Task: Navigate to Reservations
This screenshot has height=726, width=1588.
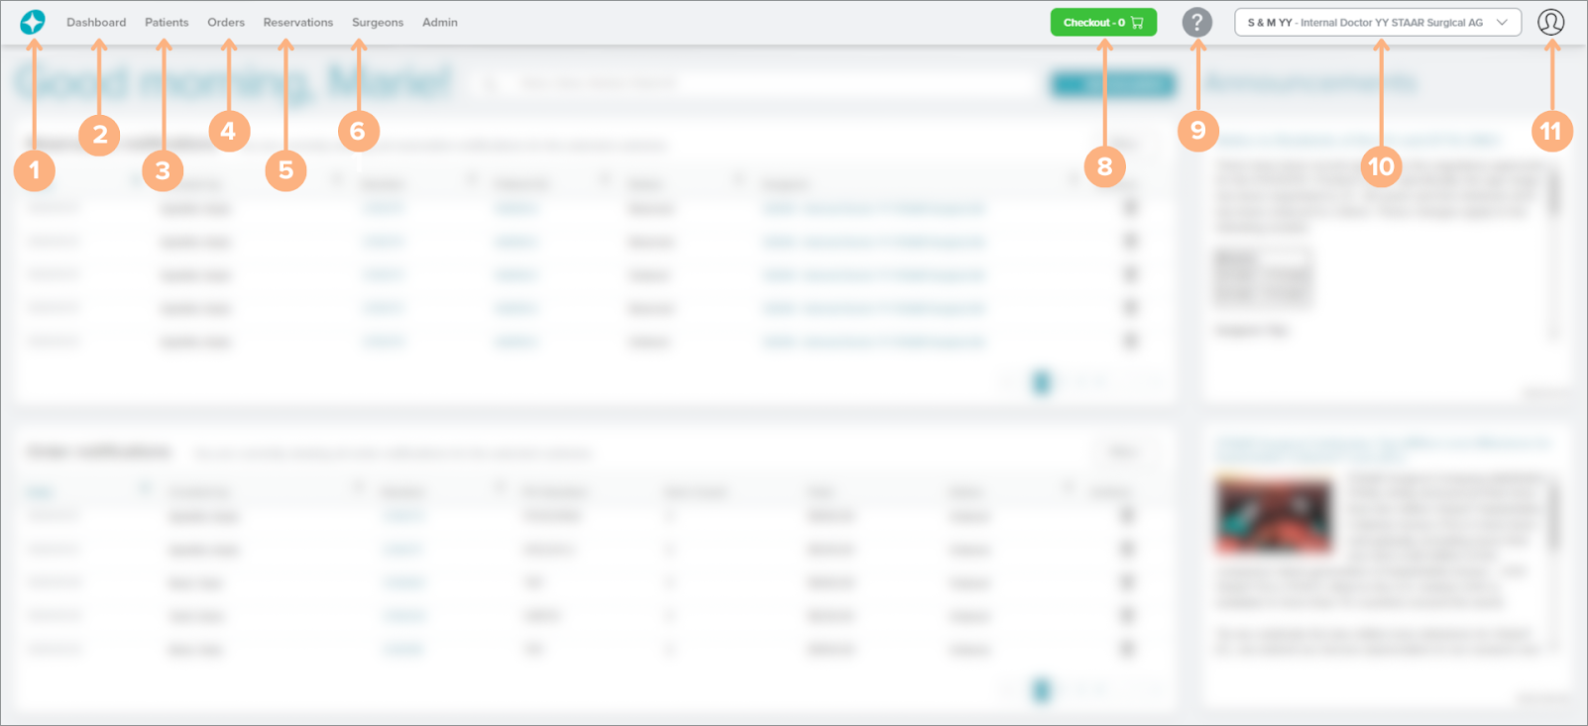Action: click(297, 22)
